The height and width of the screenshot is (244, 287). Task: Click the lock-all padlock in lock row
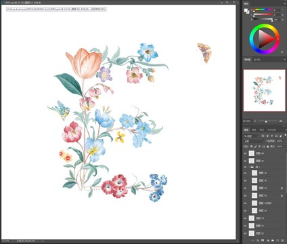click(267, 146)
